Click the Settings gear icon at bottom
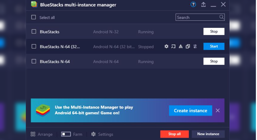Screen dimensions: 257x140 [x=93, y=134]
